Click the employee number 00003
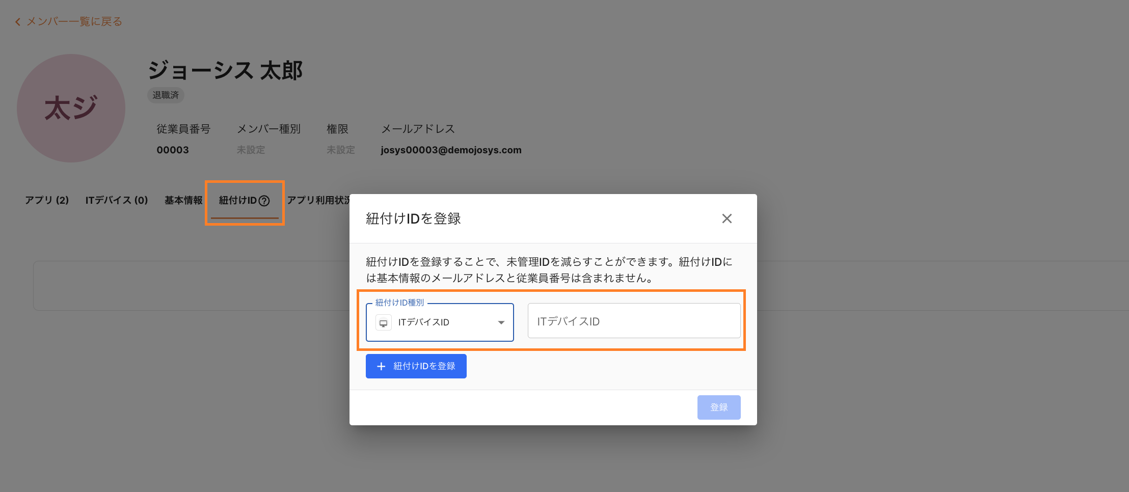The height and width of the screenshot is (492, 1129). 173,150
